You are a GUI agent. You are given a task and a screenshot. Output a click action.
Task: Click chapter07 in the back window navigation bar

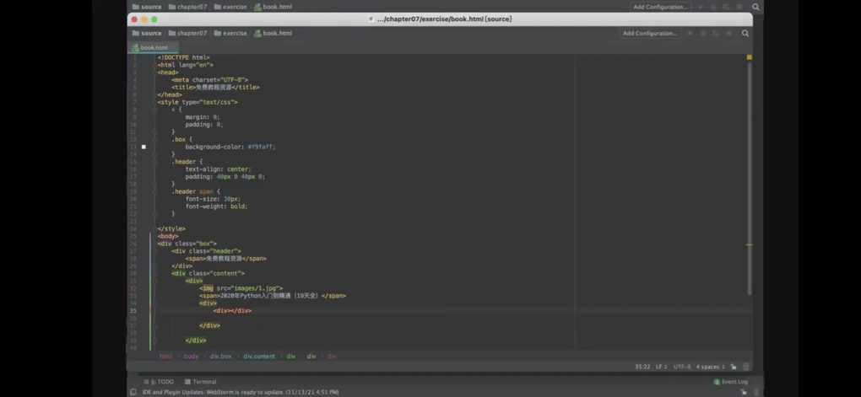187,7
